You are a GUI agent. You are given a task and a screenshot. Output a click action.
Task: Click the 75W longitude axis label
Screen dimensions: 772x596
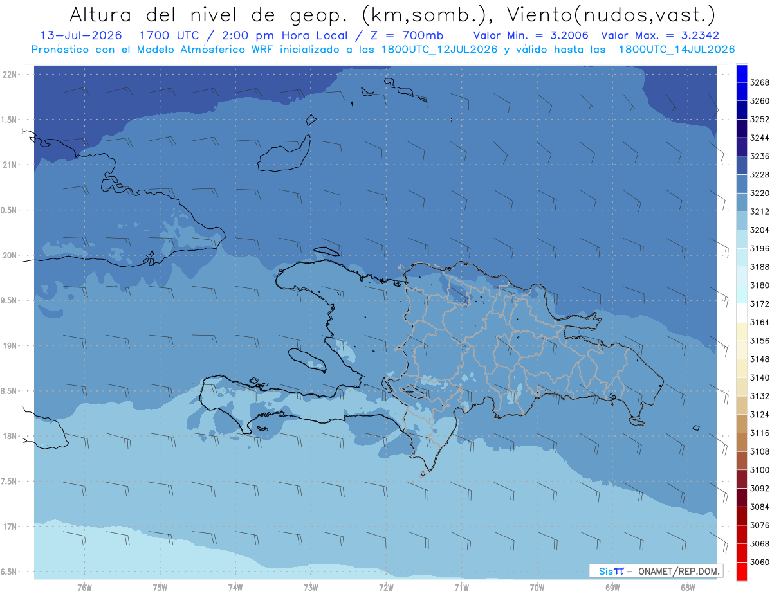tap(160, 588)
